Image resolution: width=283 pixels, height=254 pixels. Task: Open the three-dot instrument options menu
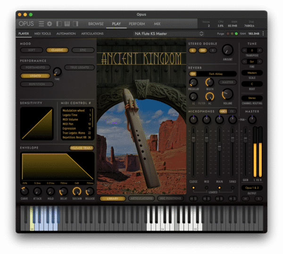coord(263,34)
